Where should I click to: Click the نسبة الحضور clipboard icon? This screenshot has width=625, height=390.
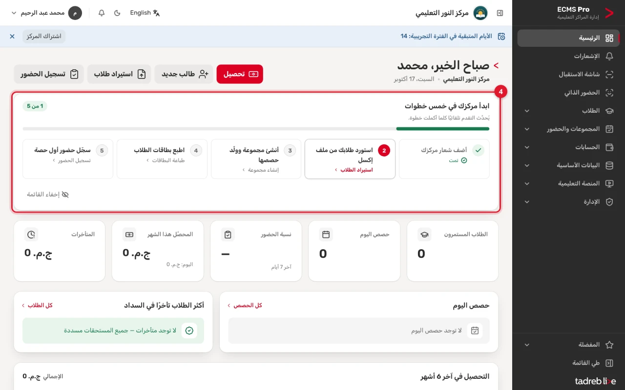(x=228, y=234)
